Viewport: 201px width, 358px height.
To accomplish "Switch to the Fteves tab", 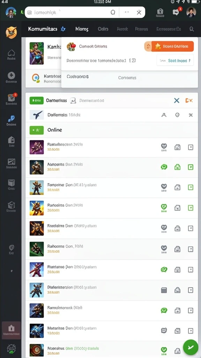I will click(x=142, y=29).
